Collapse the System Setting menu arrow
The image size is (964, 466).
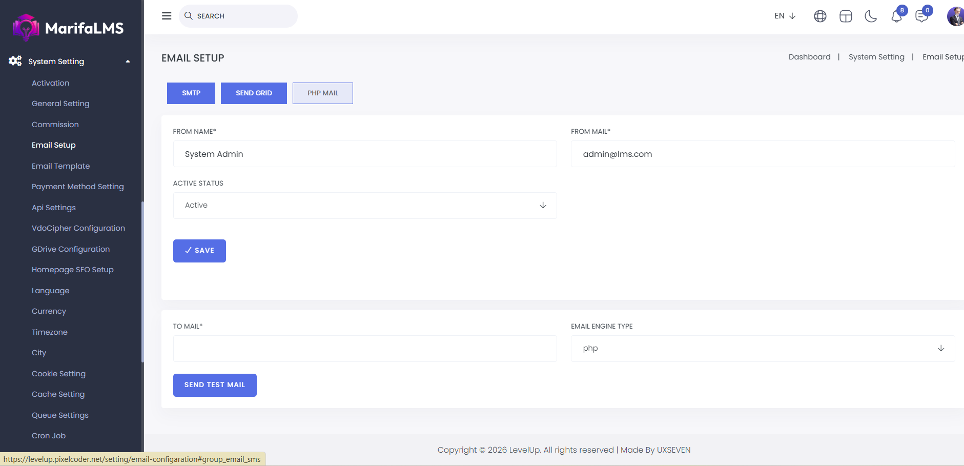128,62
